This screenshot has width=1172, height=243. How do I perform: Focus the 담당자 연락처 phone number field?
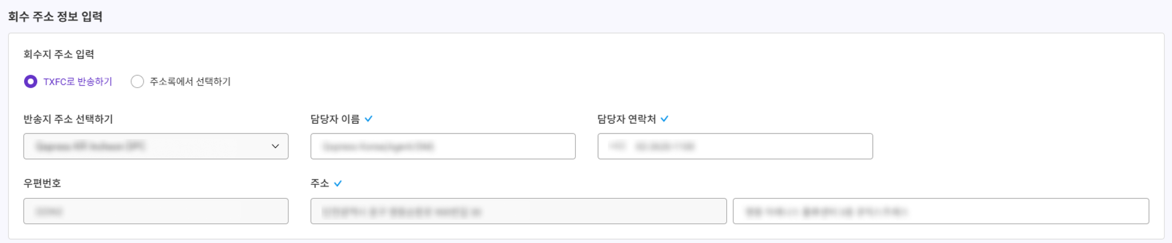(735, 146)
